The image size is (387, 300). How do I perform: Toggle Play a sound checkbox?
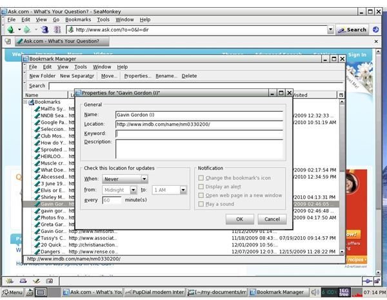[201, 204]
